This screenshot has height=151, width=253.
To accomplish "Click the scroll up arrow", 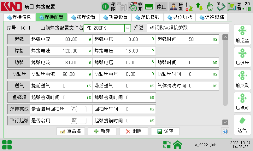I will click(x=225, y=37).
